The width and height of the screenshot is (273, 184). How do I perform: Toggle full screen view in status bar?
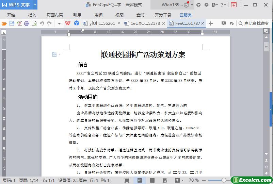[x=127, y=180]
